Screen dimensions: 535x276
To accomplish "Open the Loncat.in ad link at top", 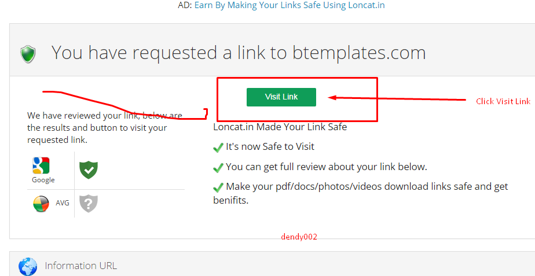I will click(x=289, y=5).
